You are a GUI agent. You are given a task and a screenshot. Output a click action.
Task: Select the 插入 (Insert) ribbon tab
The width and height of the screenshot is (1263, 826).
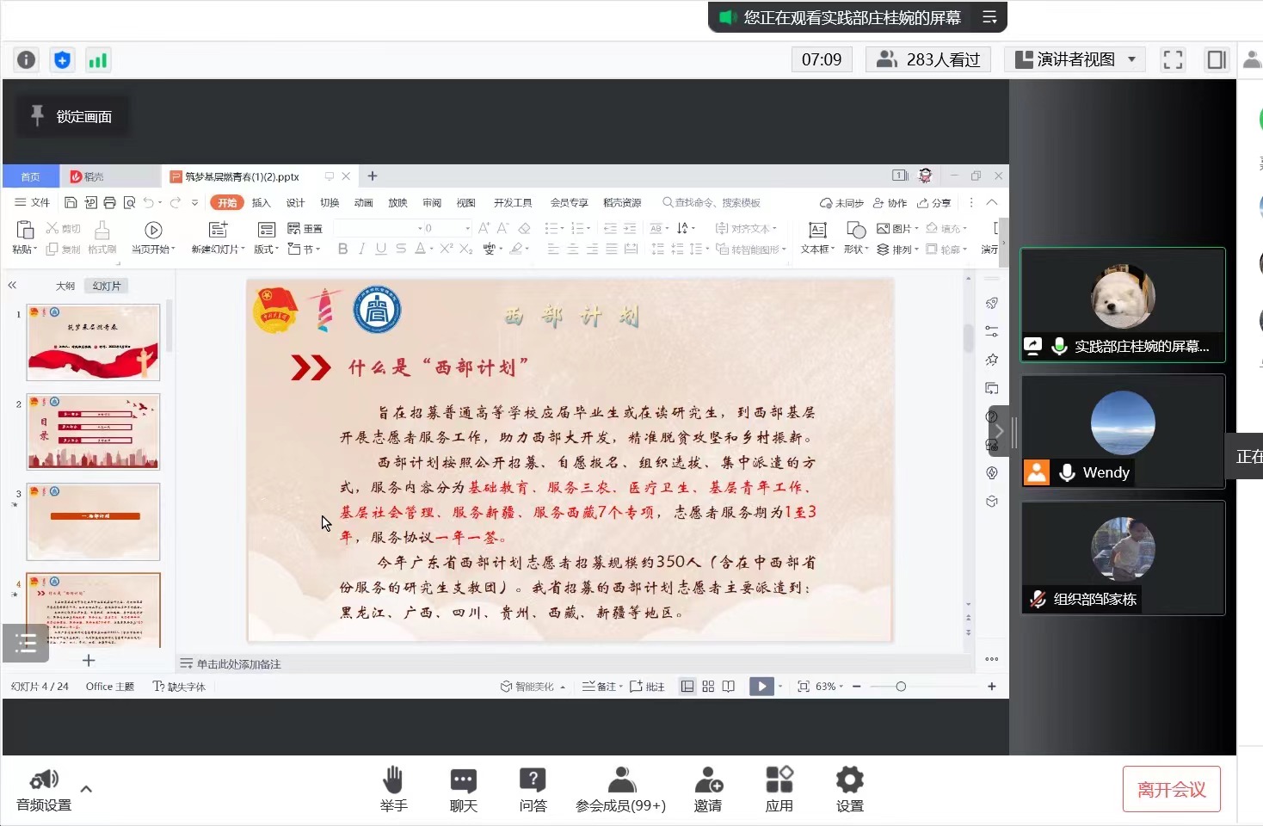[261, 203]
